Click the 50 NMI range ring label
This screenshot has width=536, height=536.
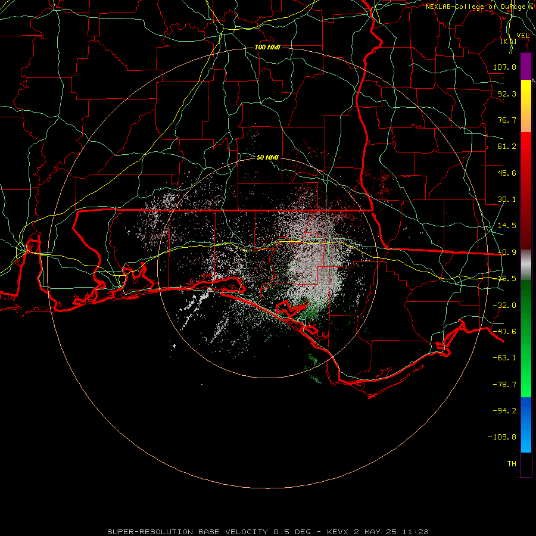pos(267,157)
